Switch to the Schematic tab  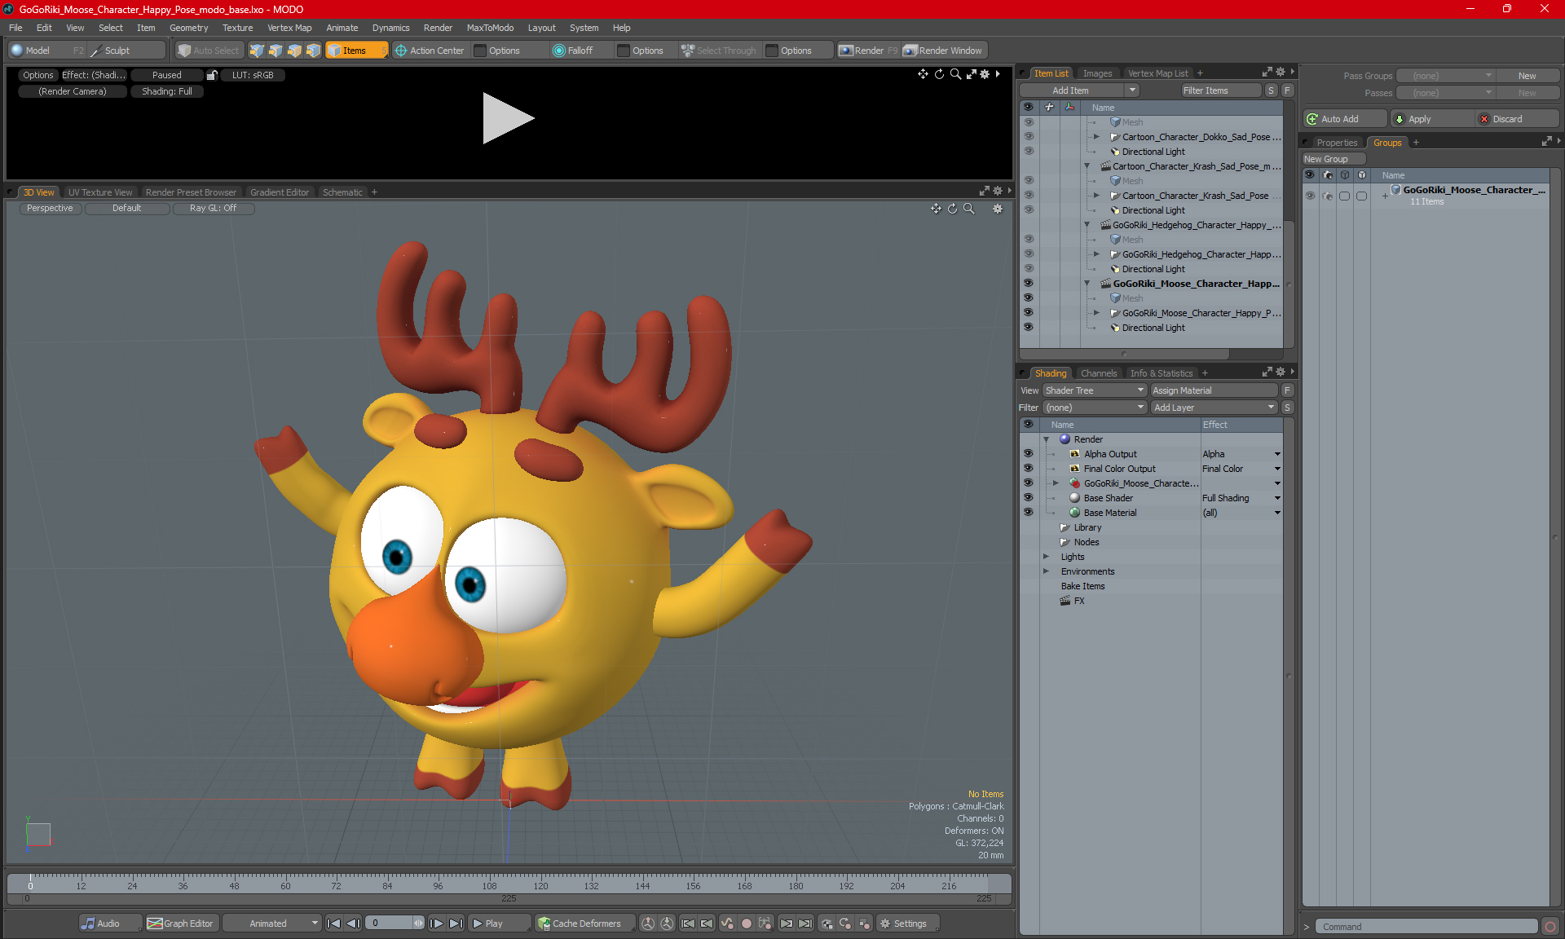[x=342, y=192]
